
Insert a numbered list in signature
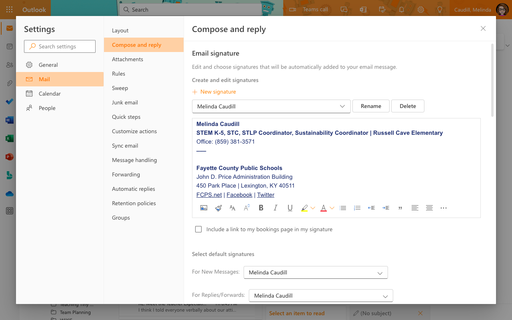[x=357, y=208]
